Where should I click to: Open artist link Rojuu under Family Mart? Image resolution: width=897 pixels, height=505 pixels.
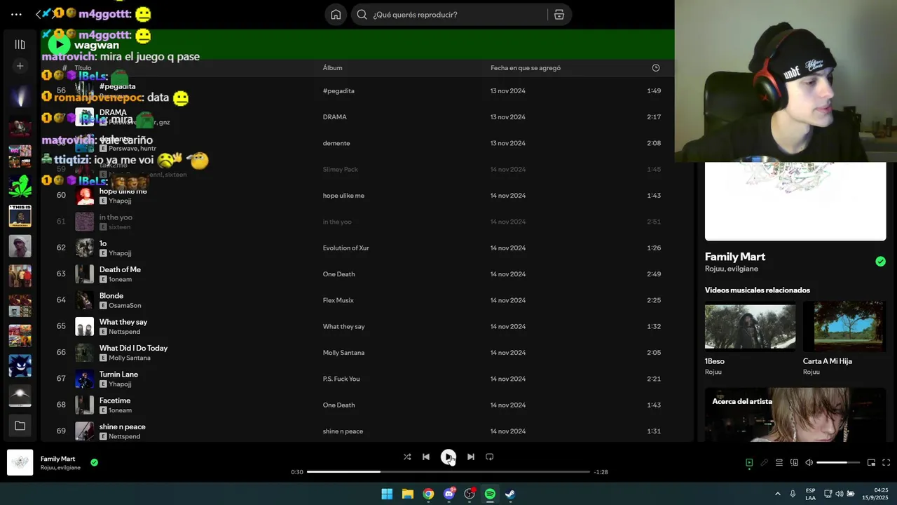tap(715, 269)
